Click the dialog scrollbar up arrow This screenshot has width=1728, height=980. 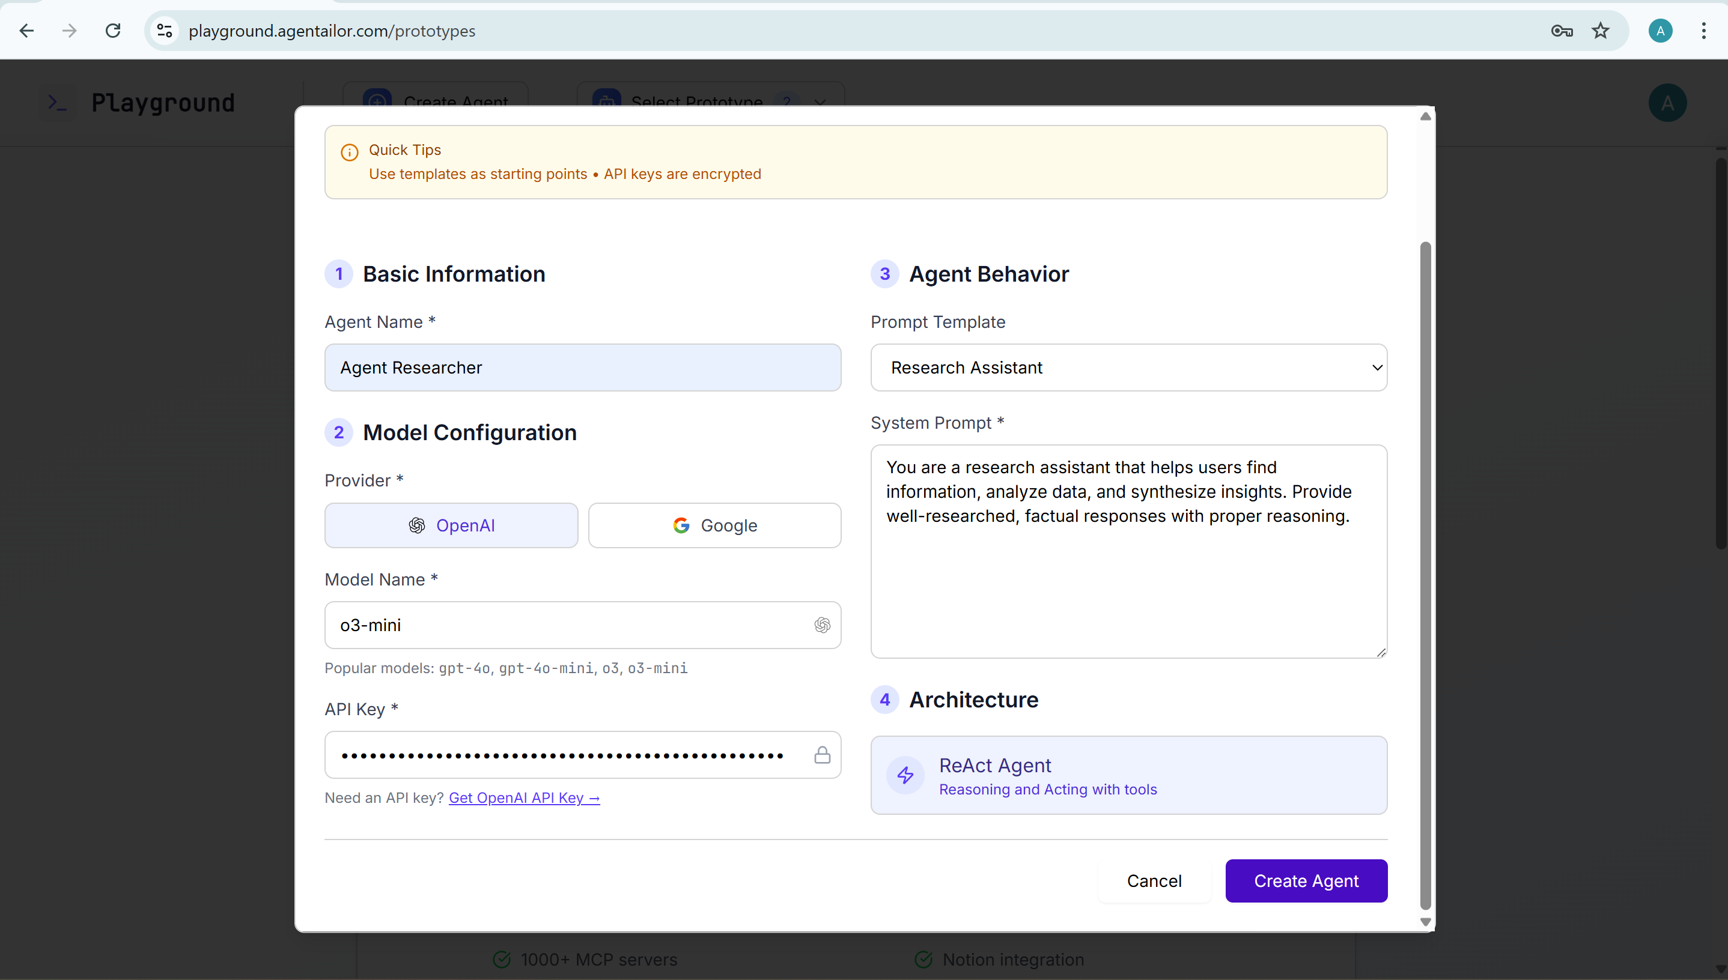1426,116
